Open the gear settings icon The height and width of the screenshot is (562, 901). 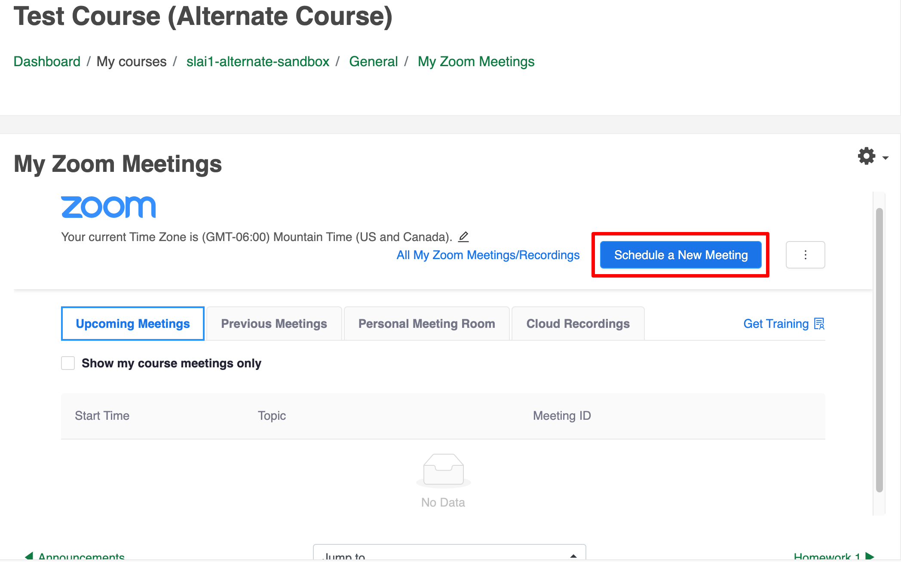[x=866, y=156]
